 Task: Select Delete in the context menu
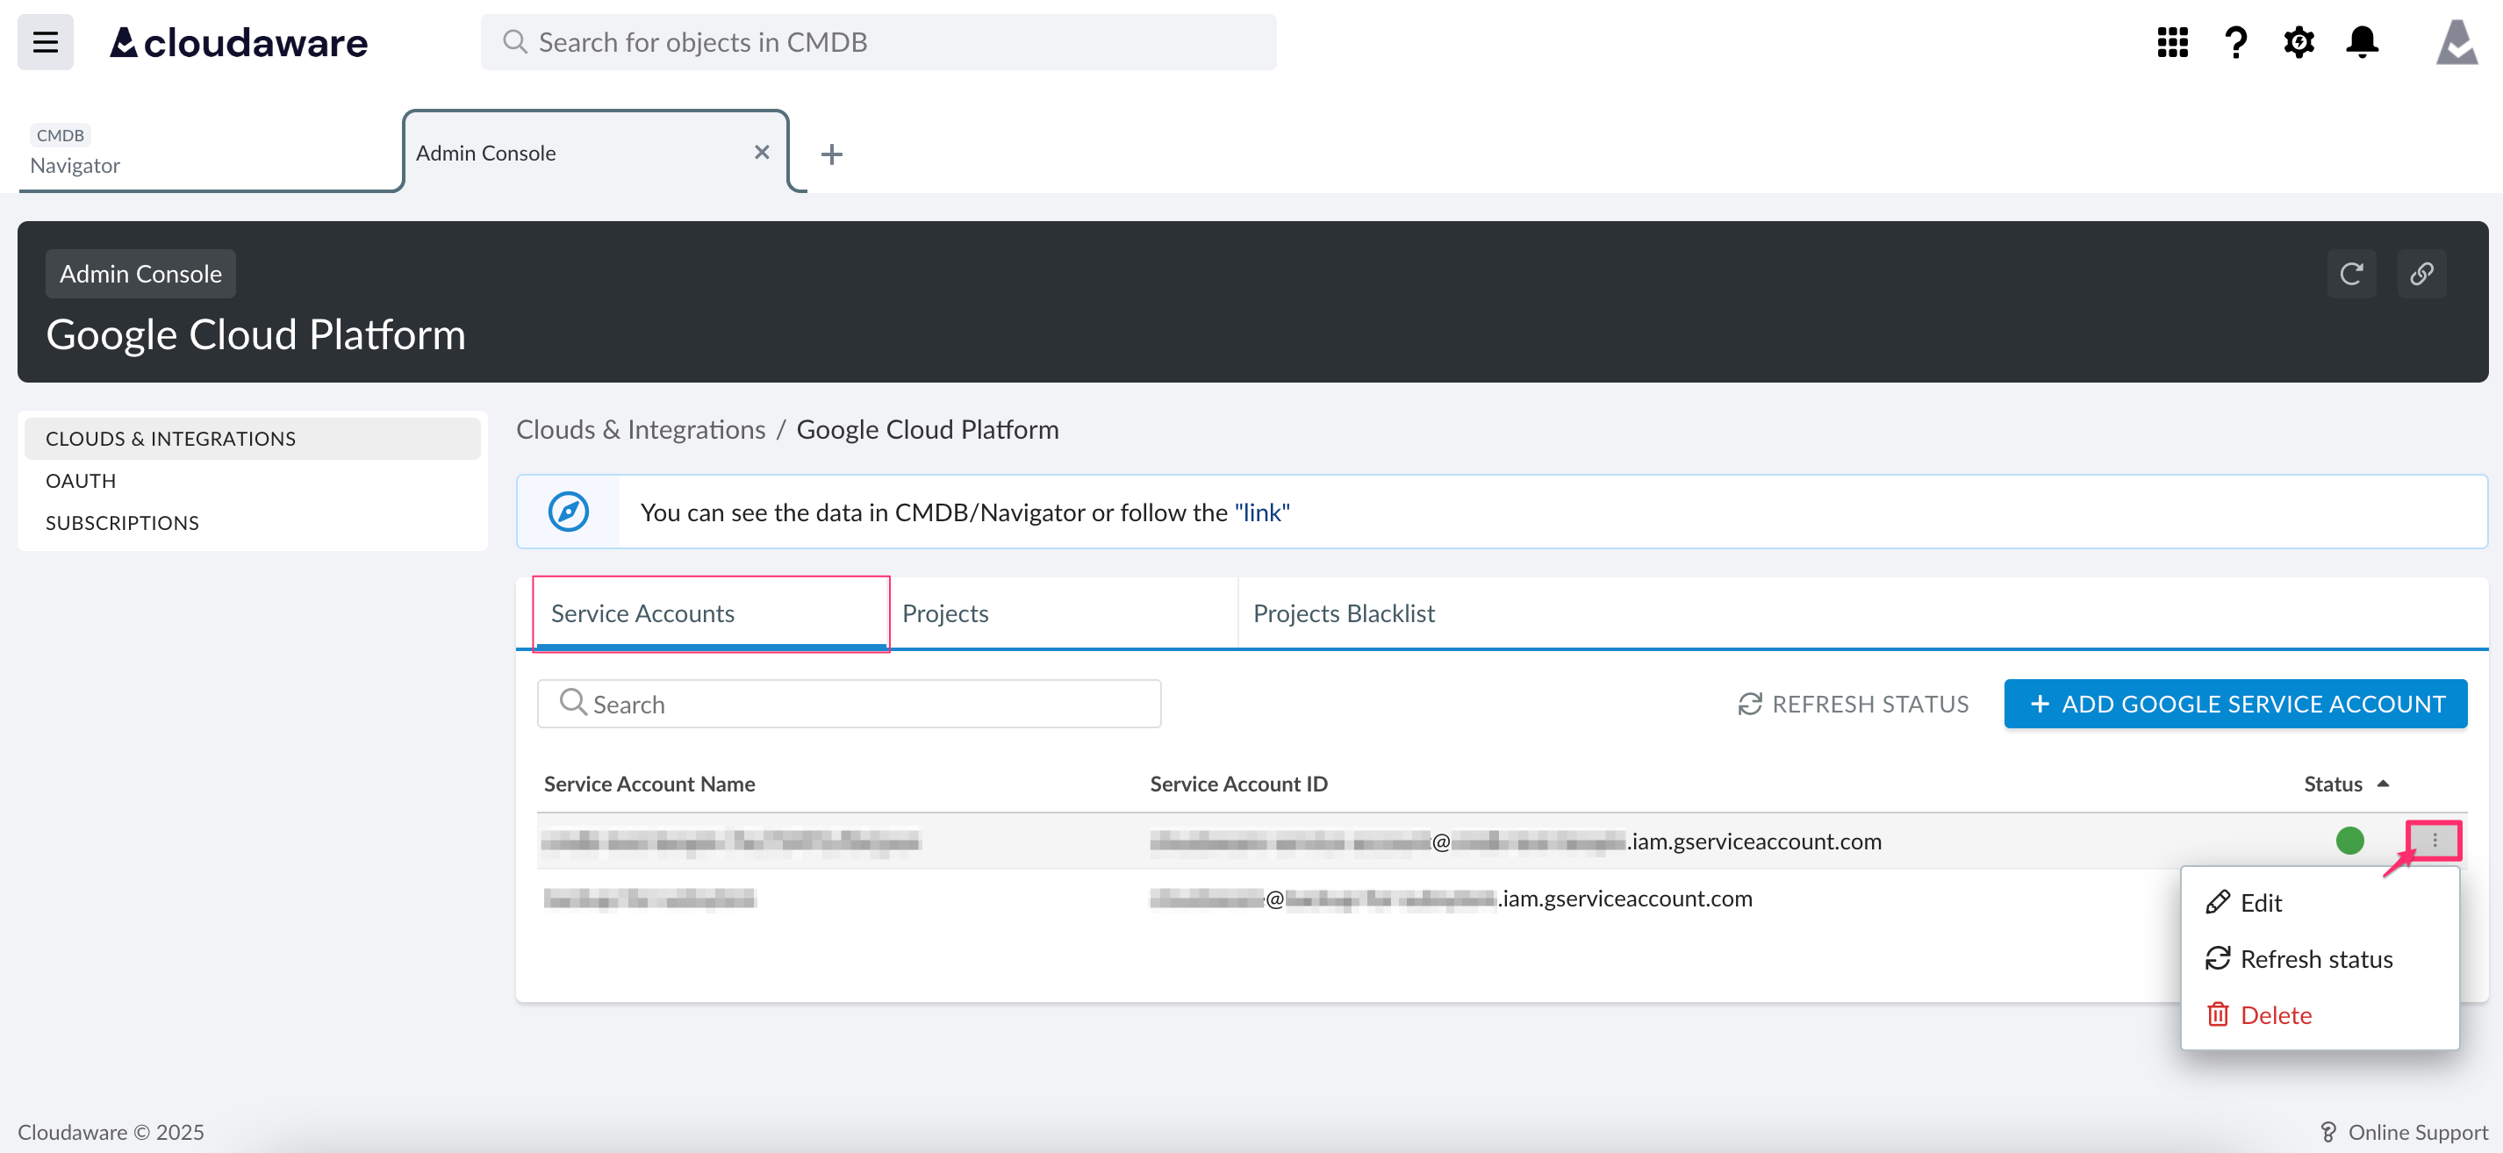(x=2276, y=1014)
